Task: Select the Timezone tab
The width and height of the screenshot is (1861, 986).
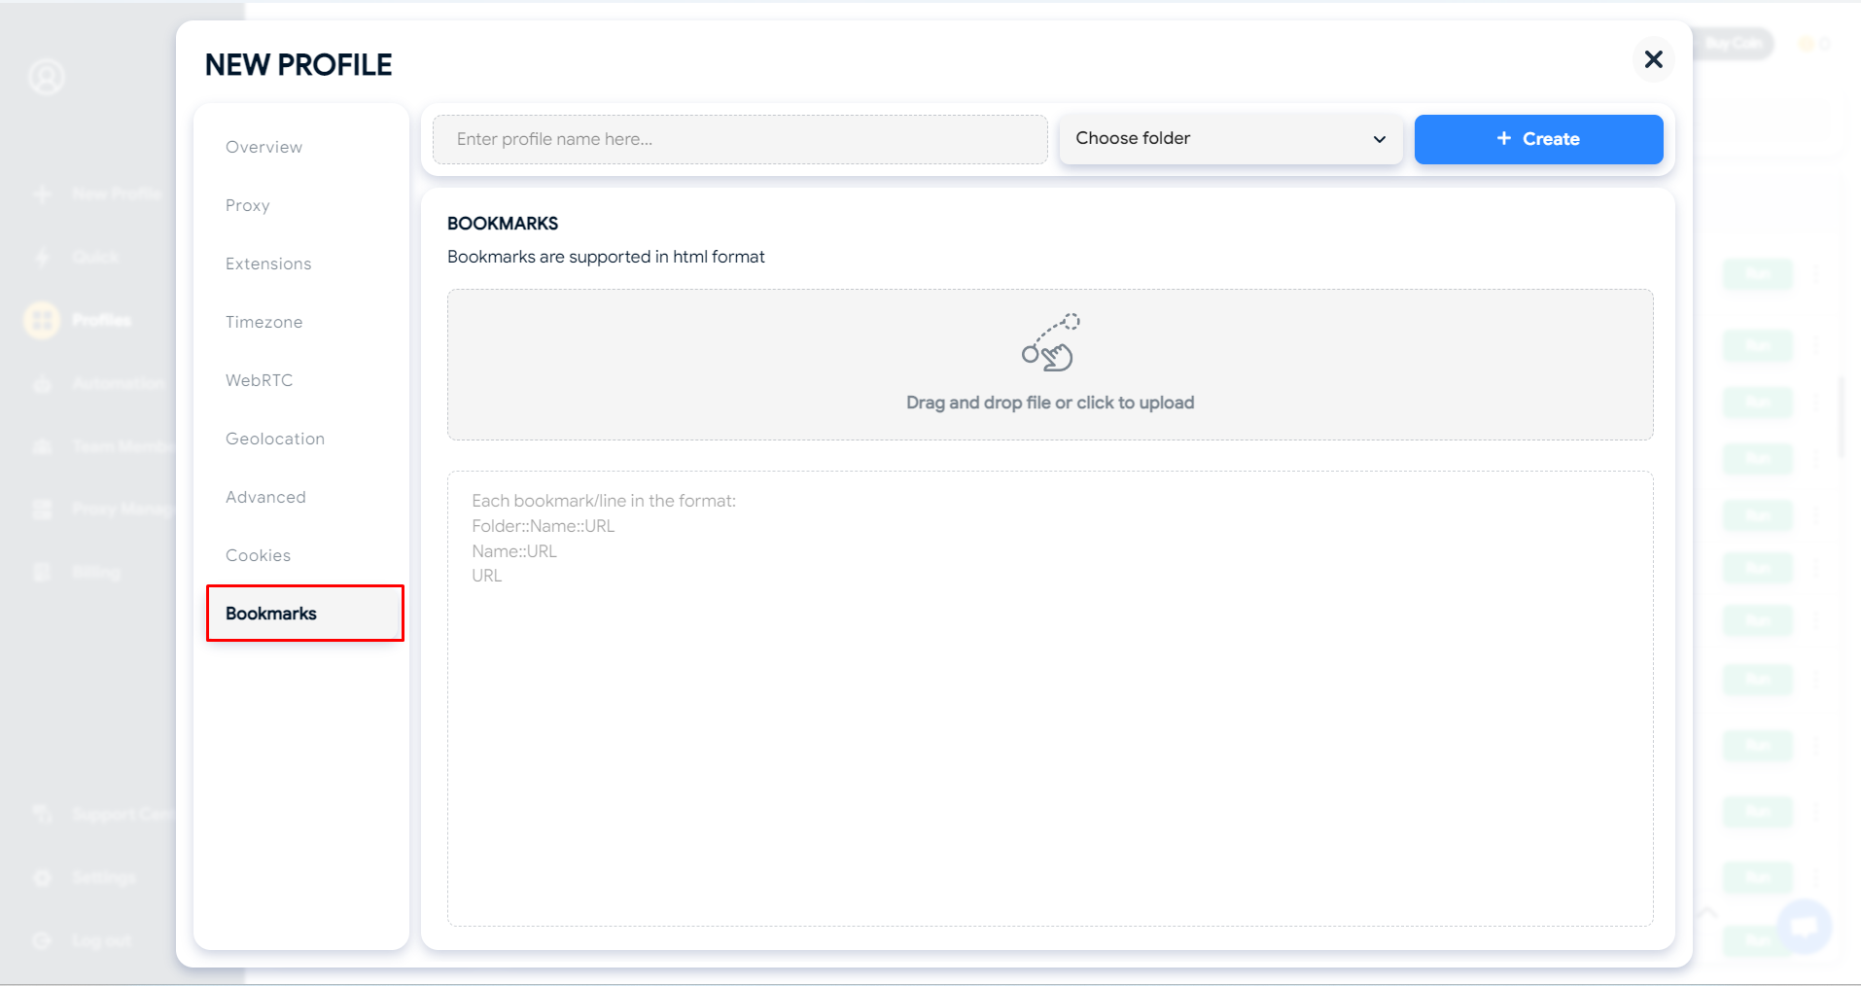Action: click(x=264, y=322)
